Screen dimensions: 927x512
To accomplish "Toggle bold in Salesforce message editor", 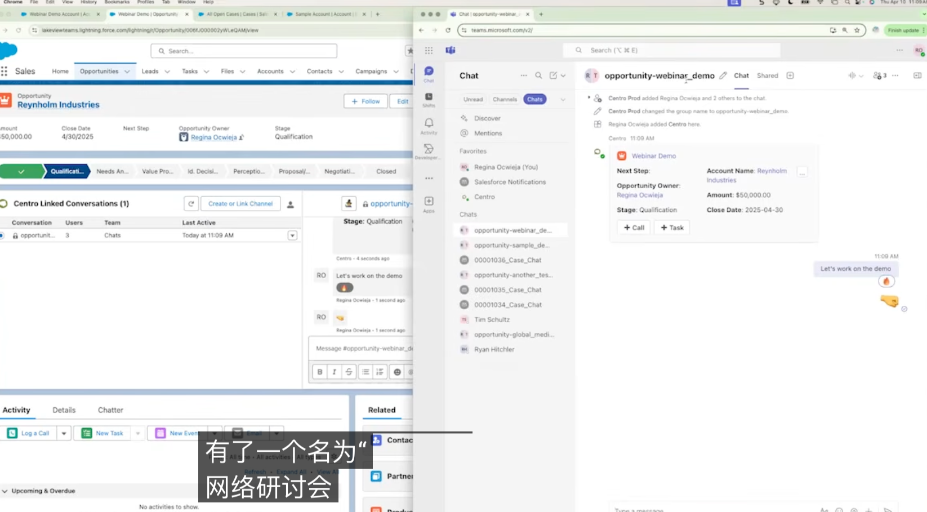I will [320, 372].
